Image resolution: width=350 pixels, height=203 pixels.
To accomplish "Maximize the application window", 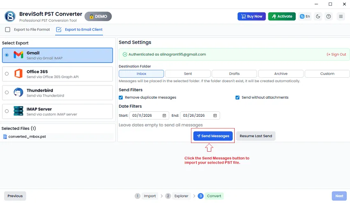I will click(330, 4).
